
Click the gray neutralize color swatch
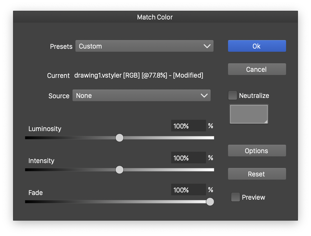[249, 114]
